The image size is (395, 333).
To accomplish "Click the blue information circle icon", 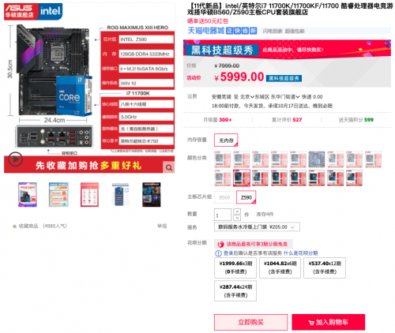I will (218, 253).
